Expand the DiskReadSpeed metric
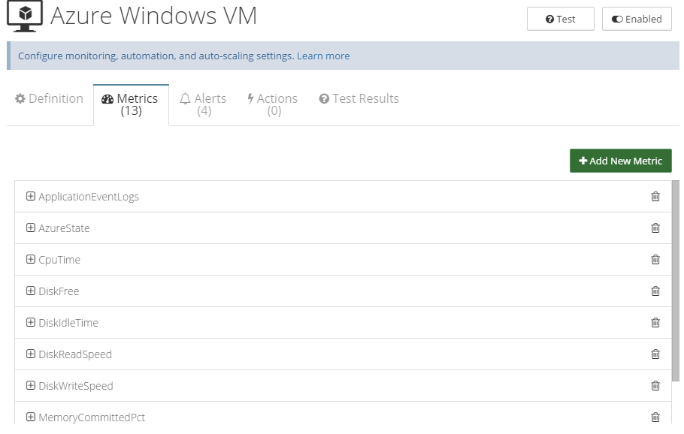This screenshot has height=434, width=684. click(x=31, y=354)
